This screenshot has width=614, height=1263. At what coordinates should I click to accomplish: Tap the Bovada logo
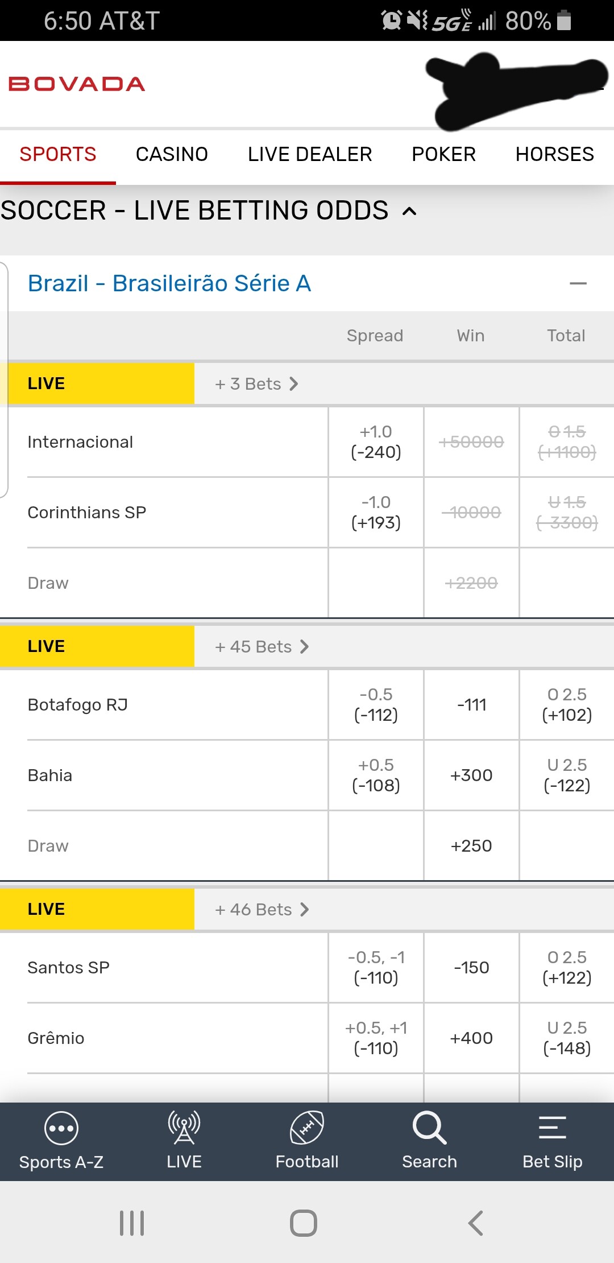pyautogui.click(x=77, y=84)
